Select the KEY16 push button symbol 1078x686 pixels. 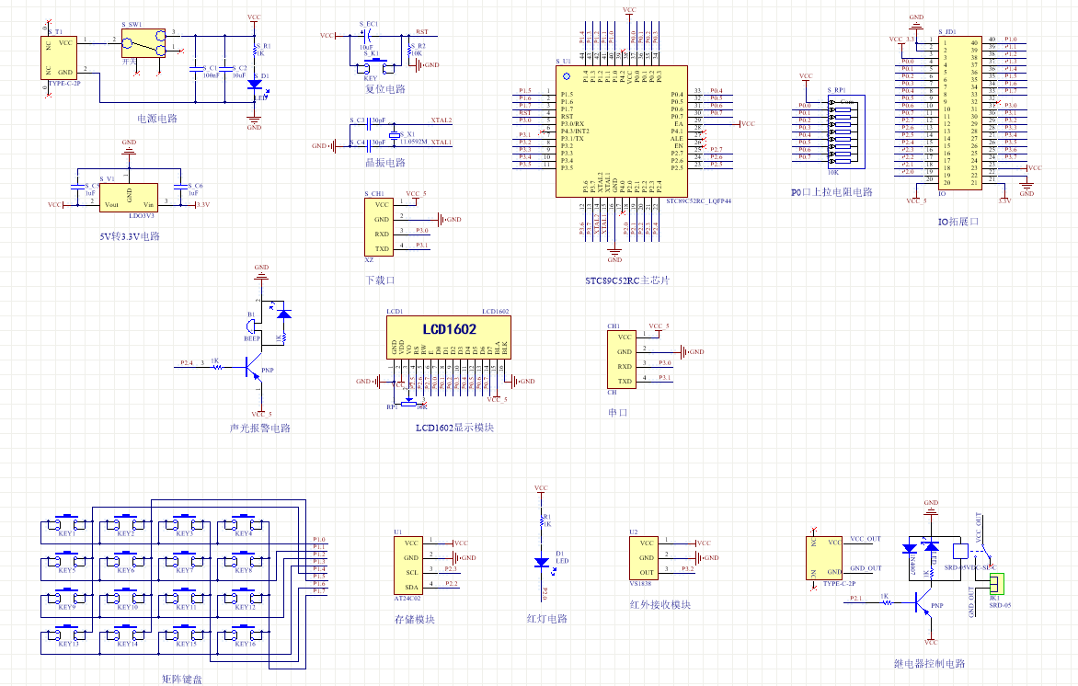(245, 635)
